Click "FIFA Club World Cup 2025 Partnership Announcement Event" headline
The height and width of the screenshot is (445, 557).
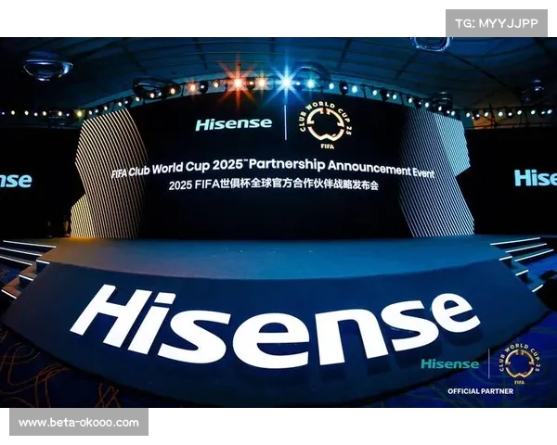point(273,168)
